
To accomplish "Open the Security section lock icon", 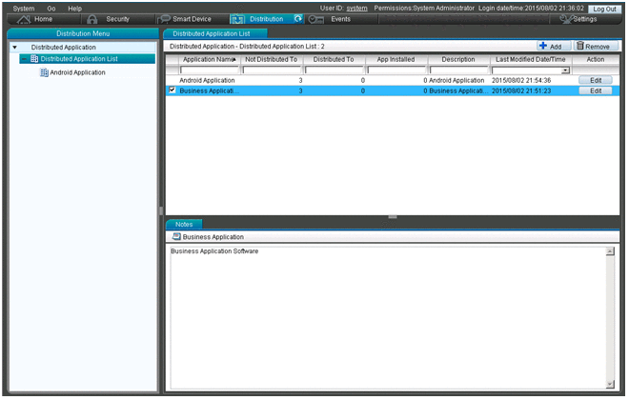I will coord(92,19).
